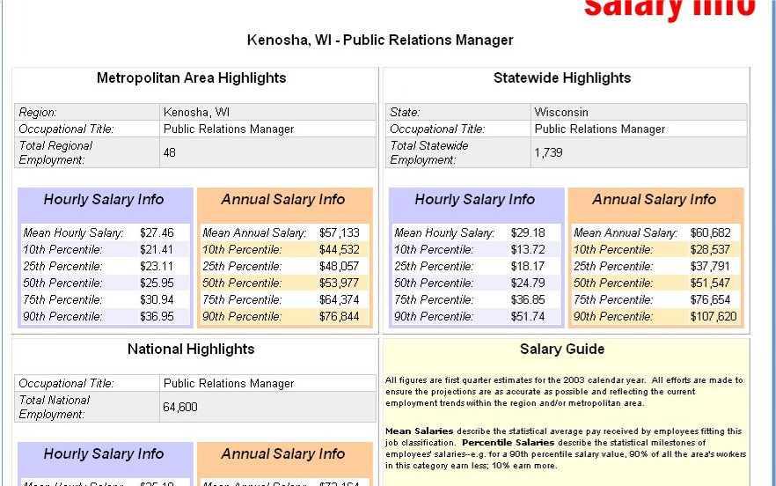Screen dimensions: 776x486
Task: Click statewide 50th percentile hourly value $24.79
Action: (528, 283)
